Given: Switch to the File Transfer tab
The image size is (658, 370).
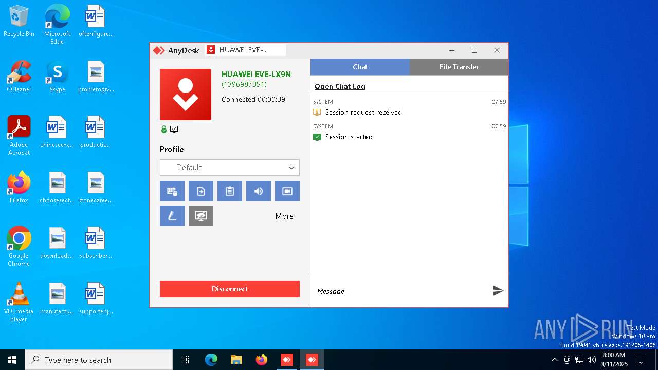Looking at the screenshot, I should click(459, 67).
